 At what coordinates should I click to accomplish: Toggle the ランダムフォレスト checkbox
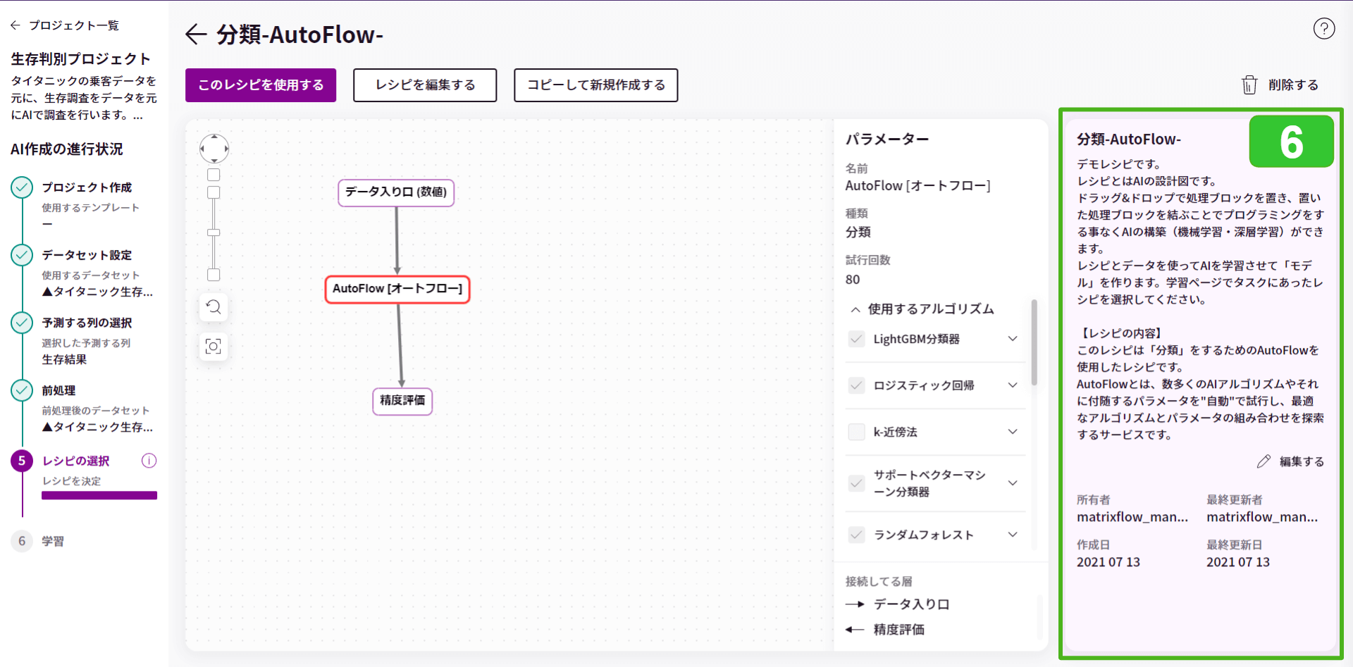(x=856, y=535)
